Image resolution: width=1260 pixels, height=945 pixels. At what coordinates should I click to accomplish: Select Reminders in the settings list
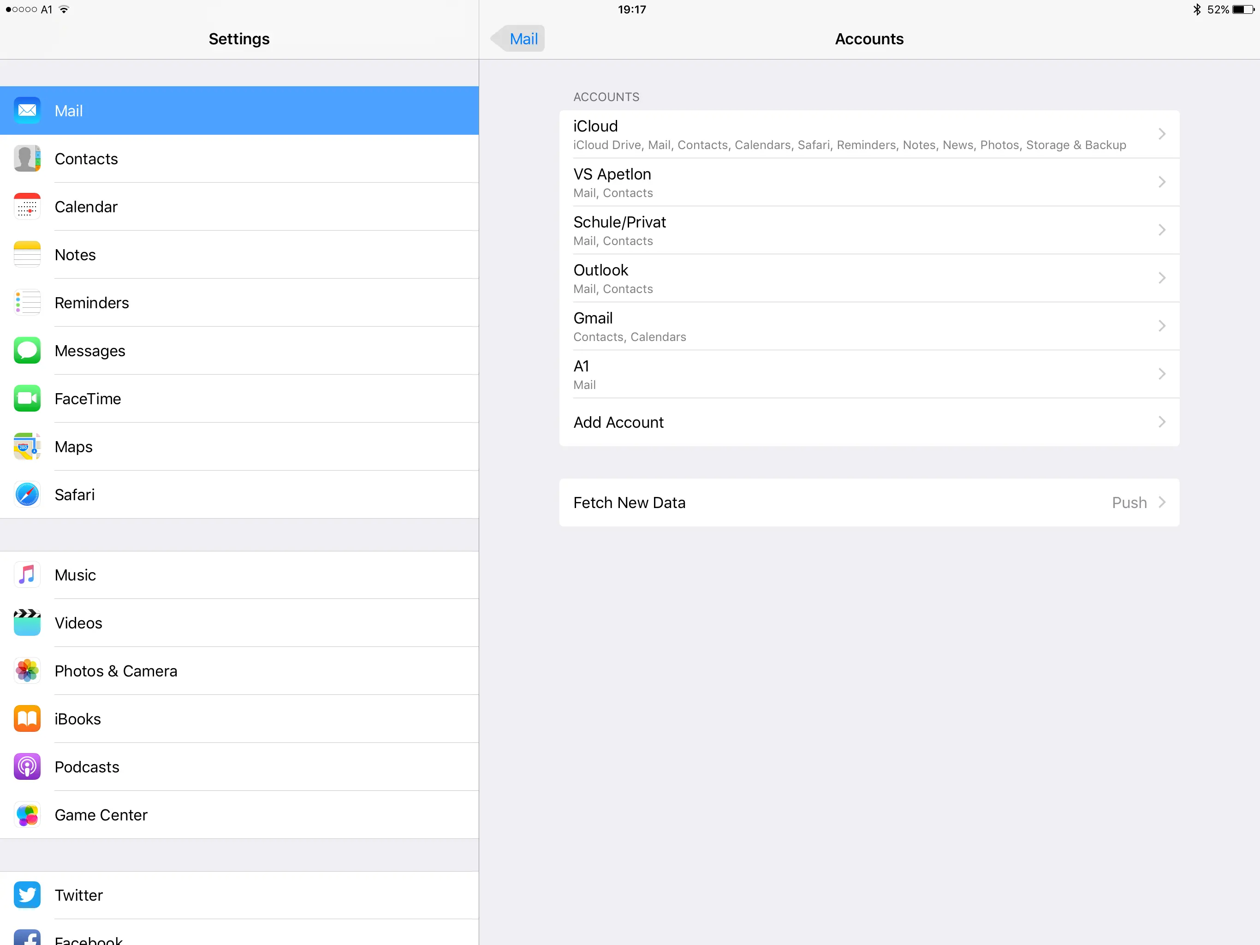92,303
